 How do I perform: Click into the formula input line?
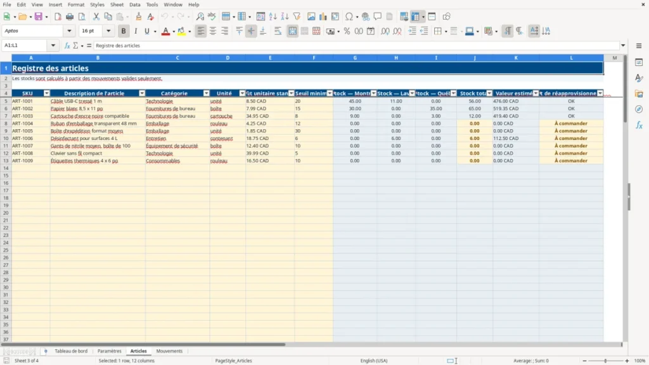(356, 46)
